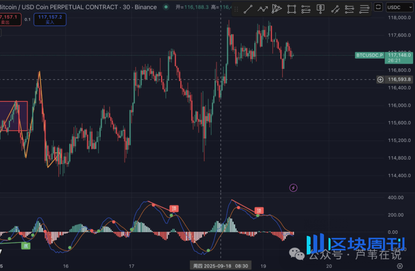Choose the multi-point pattern drawing tool
This screenshot has width=415, height=271.
tap(277, 9)
